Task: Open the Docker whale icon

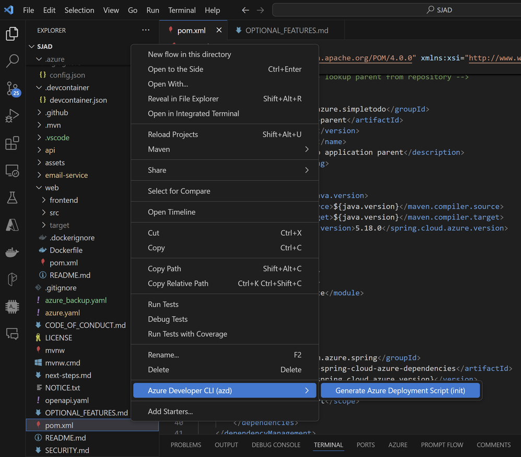Action: (12, 252)
